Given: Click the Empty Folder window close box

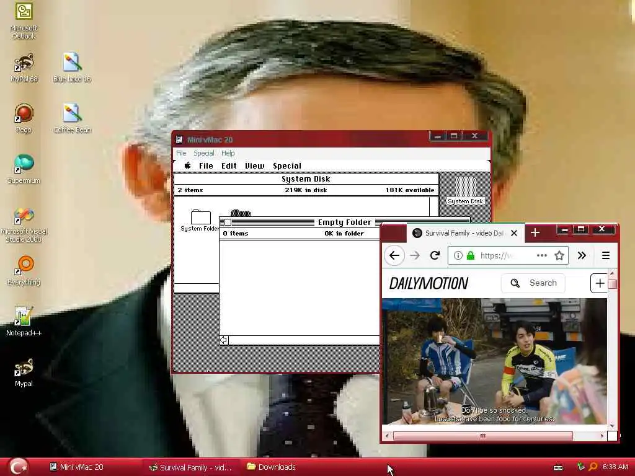Looking at the screenshot, I should coord(228,223).
